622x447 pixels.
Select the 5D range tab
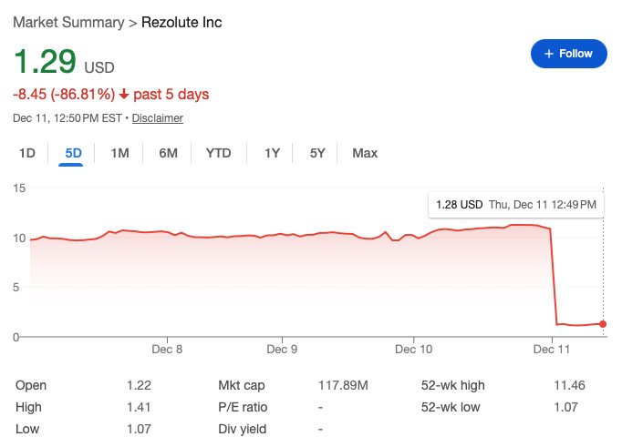pos(73,153)
